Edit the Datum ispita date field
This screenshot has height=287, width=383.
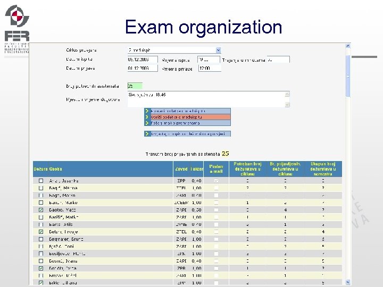tap(143, 60)
